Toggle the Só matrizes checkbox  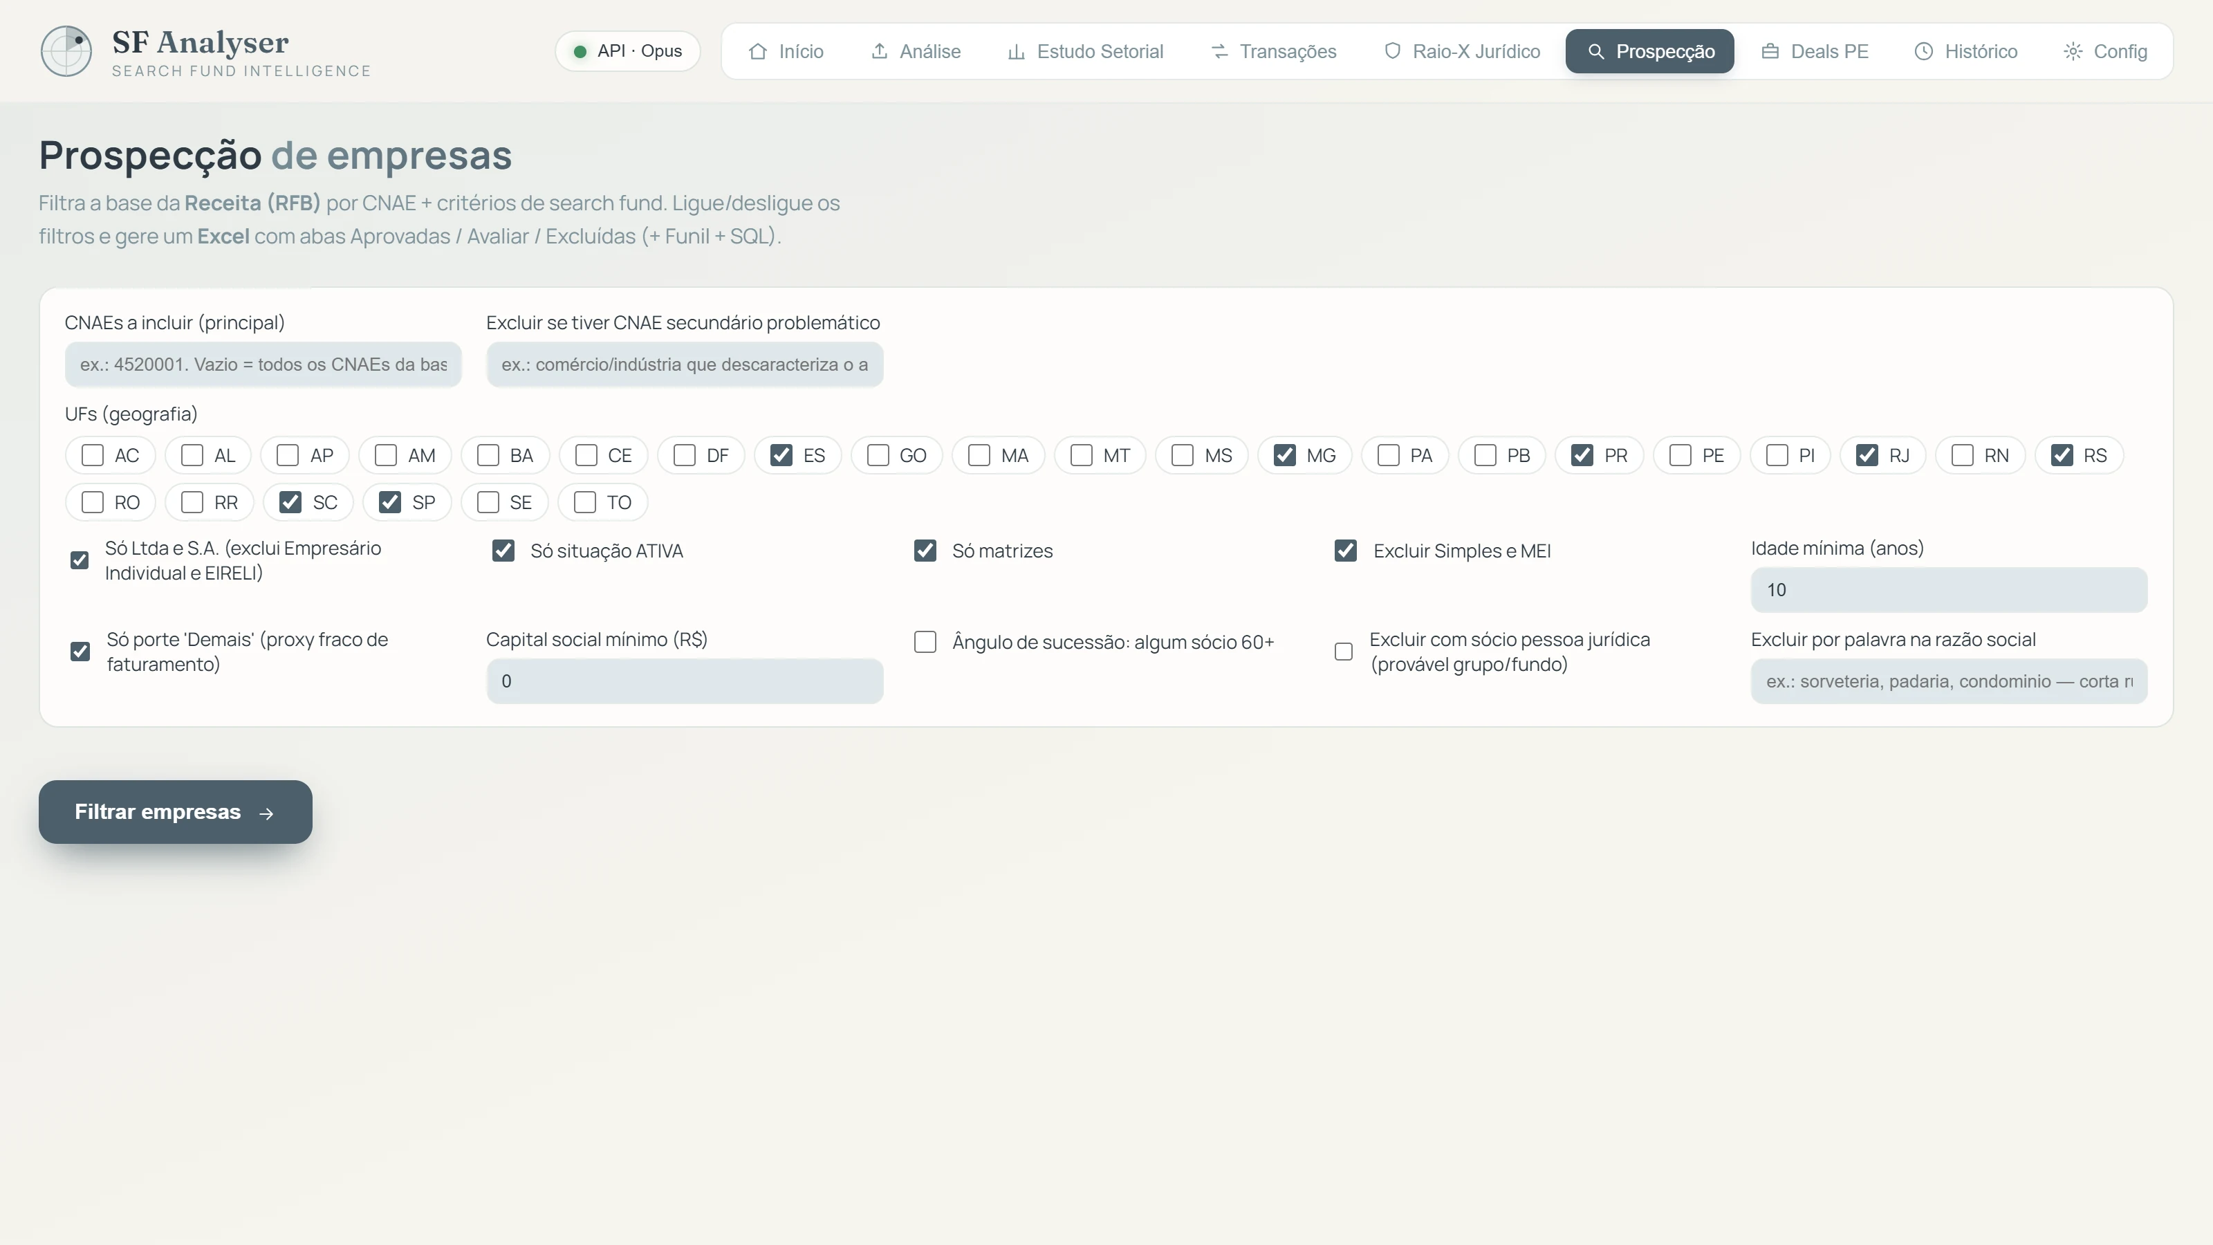click(925, 551)
